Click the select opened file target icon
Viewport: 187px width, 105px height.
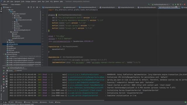pos(28,7)
